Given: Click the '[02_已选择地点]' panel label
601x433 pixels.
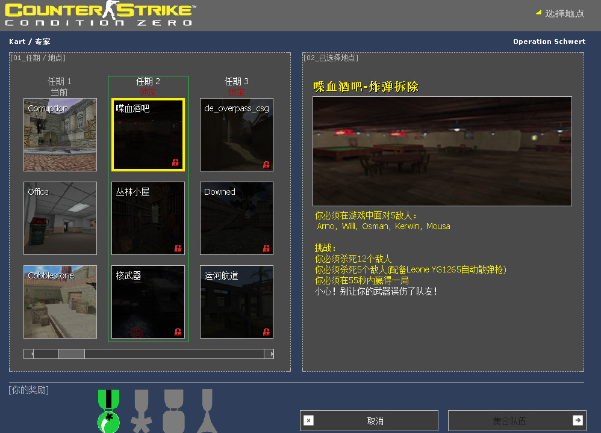Looking at the screenshot, I should pos(331,58).
